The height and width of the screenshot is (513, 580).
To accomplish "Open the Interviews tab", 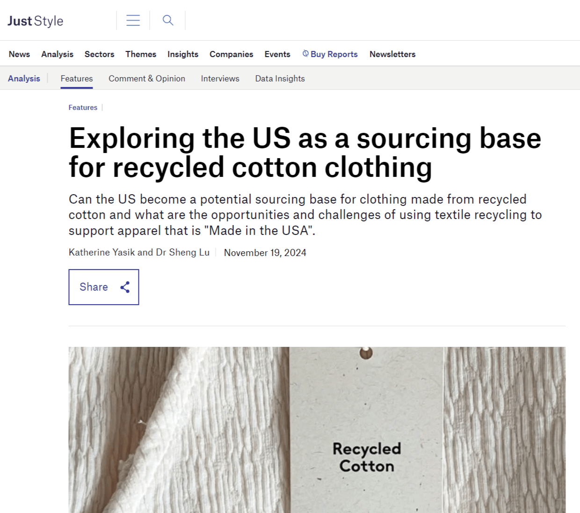I will [x=220, y=79].
